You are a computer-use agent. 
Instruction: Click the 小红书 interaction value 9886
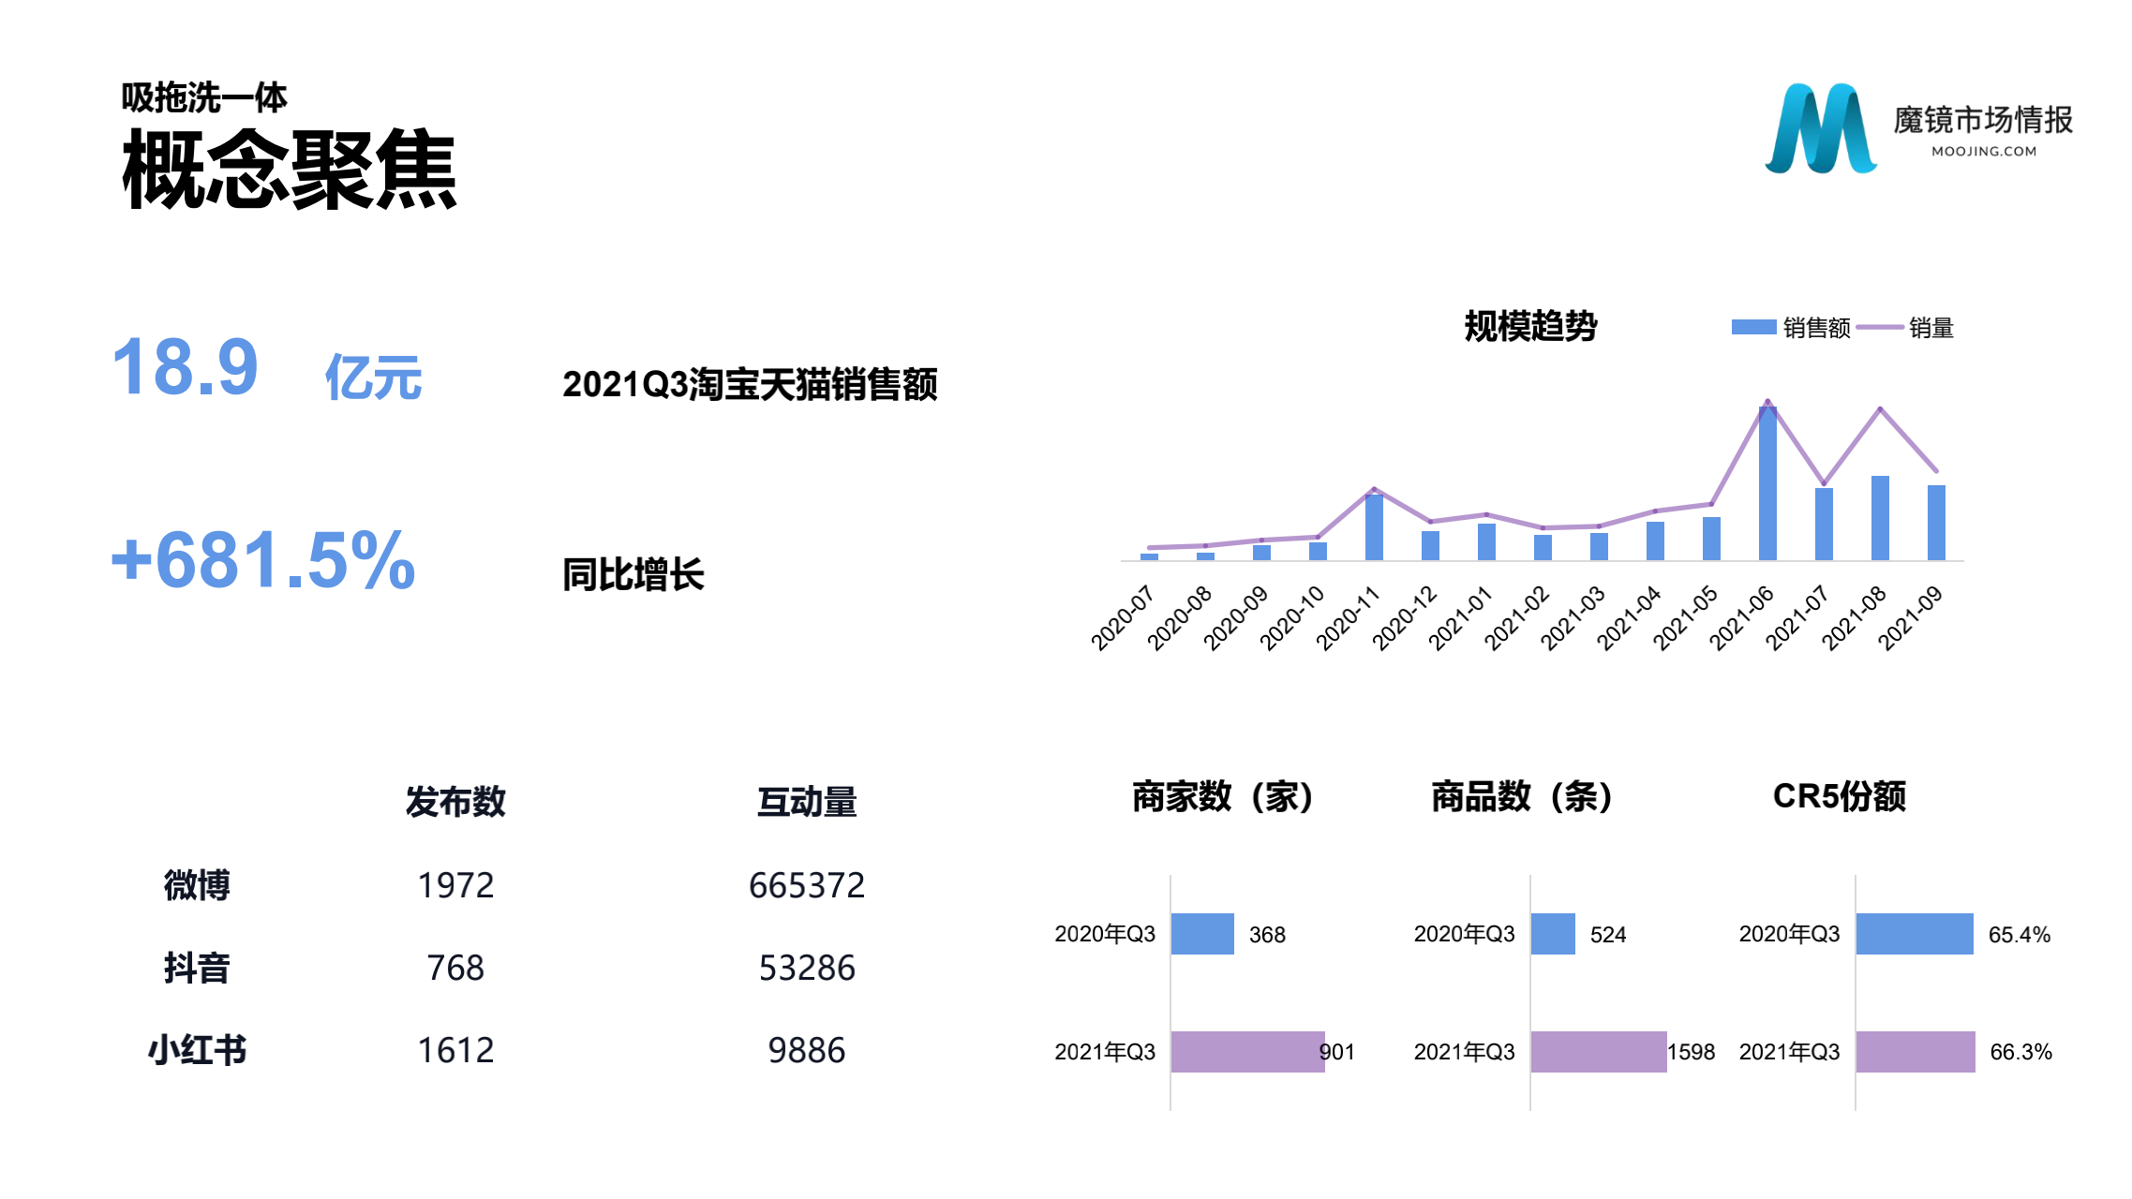click(807, 1050)
